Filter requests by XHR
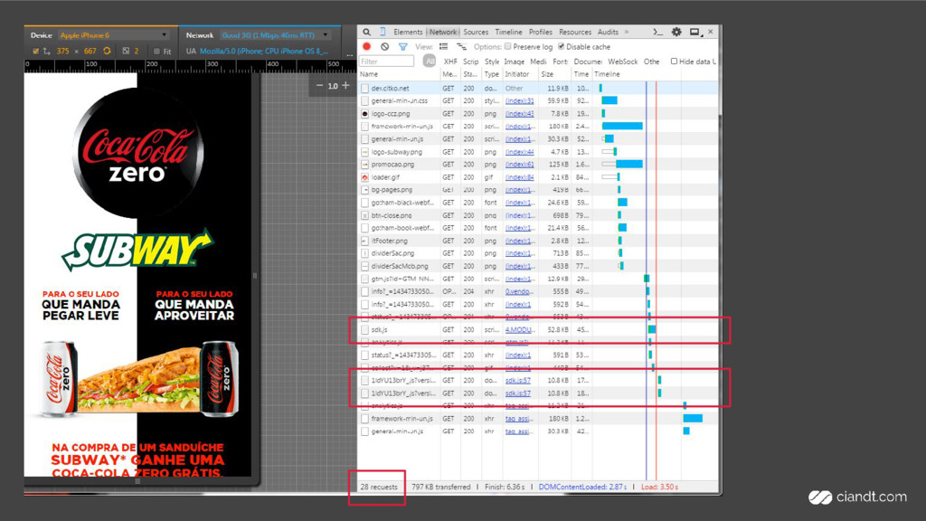 (x=450, y=62)
